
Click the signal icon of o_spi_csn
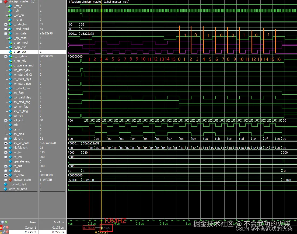pyautogui.click(x=10, y=47)
